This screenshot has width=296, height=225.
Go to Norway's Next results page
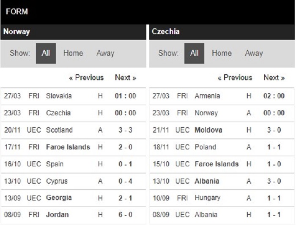pyautogui.click(x=126, y=78)
